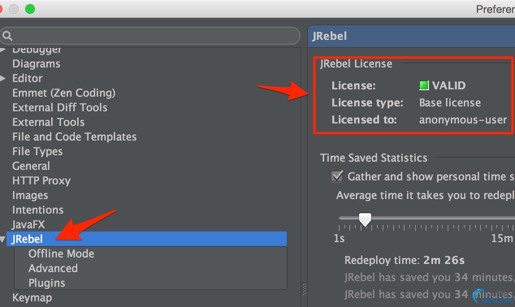Click the green window zoom button
515x307 pixels.
pyautogui.click(x=30, y=9)
